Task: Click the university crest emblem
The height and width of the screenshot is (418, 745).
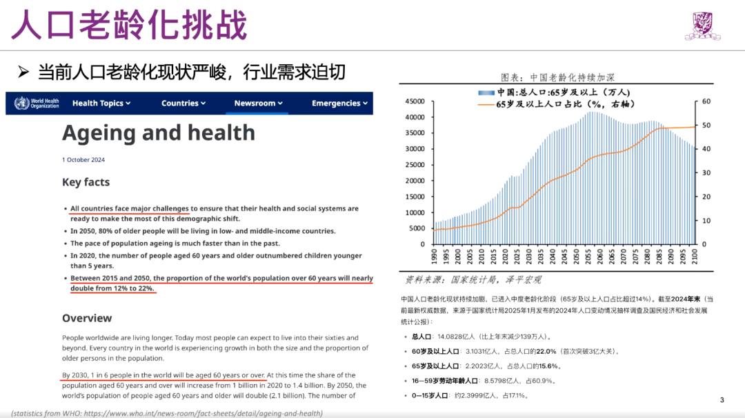Action: click(705, 25)
